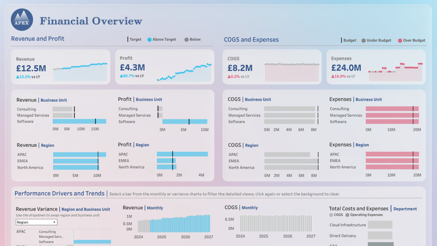The image size is (437, 246).
Task: Select Consulting bar in Revenue Business Unit chart
Action: (63, 109)
